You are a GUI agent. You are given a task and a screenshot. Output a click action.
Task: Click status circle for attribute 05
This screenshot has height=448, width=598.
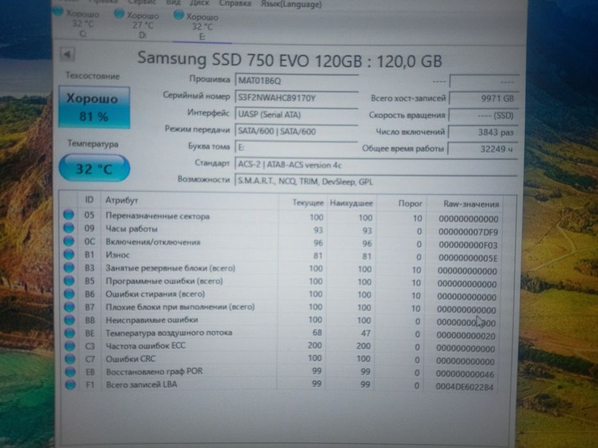(69, 215)
